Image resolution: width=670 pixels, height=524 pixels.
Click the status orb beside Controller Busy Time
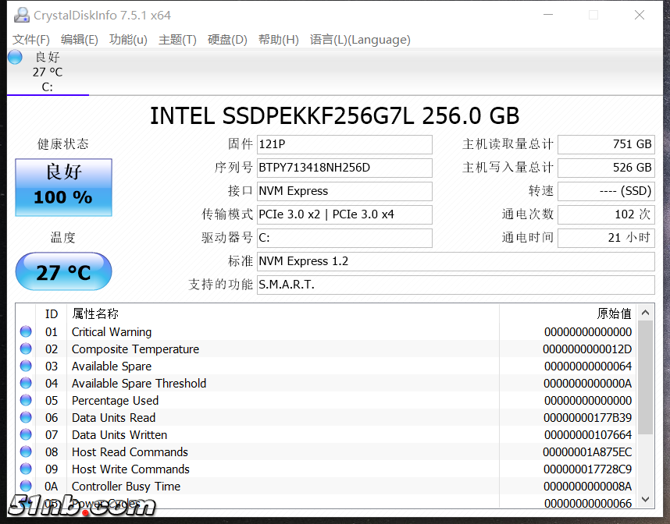coord(26,486)
